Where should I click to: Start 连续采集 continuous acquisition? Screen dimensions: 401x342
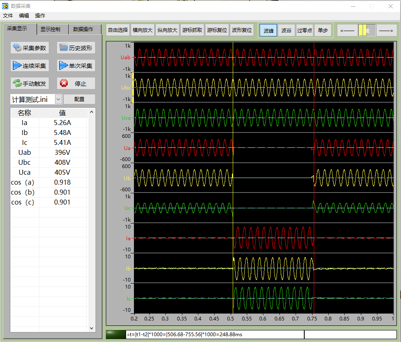point(29,65)
